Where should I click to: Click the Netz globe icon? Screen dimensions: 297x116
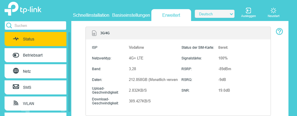pyautogui.click(x=16, y=71)
